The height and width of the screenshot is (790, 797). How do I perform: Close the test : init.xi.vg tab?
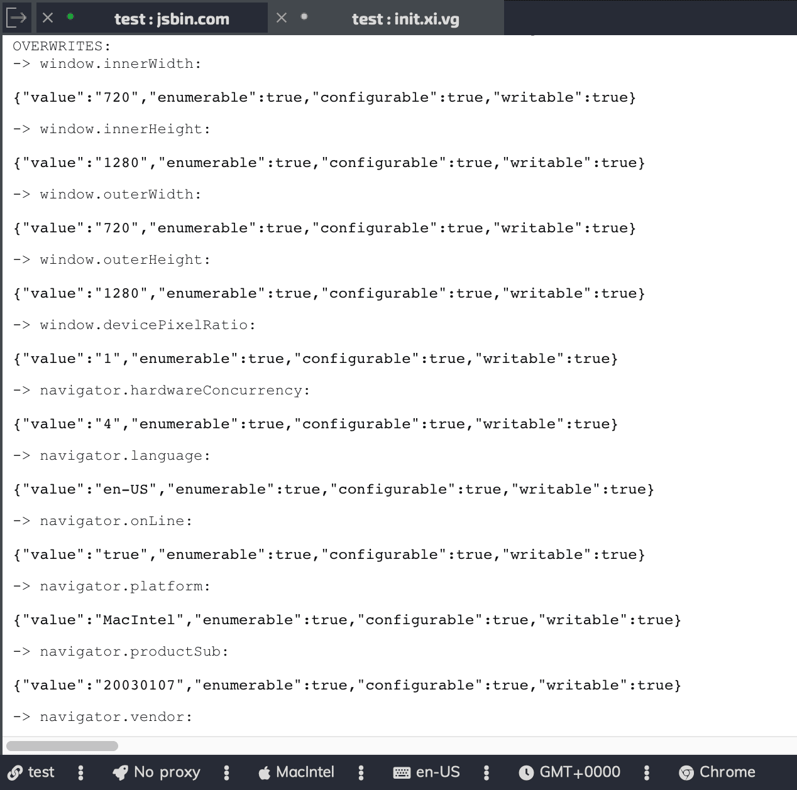(282, 18)
